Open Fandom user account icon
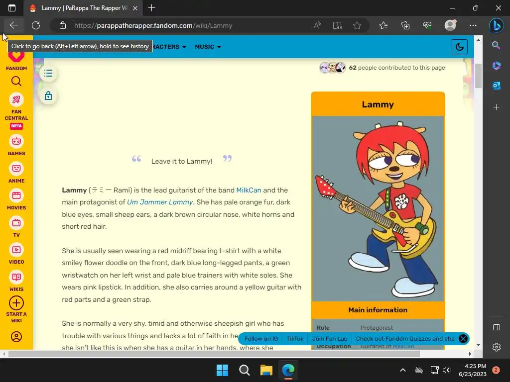510x382 pixels. [x=16, y=337]
